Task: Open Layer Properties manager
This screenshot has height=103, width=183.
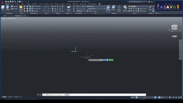Action: 125,8
